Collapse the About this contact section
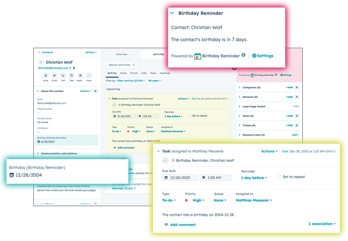The height and width of the screenshot is (241, 348). click(38, 91)
